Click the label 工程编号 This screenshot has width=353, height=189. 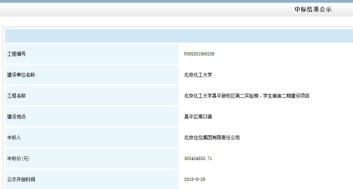pyautogui.click(x=17, y=54)
